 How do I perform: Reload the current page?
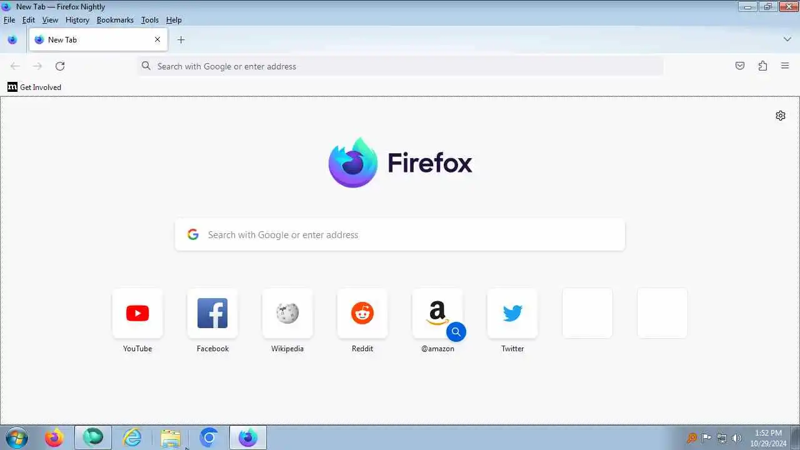[60, 66]
